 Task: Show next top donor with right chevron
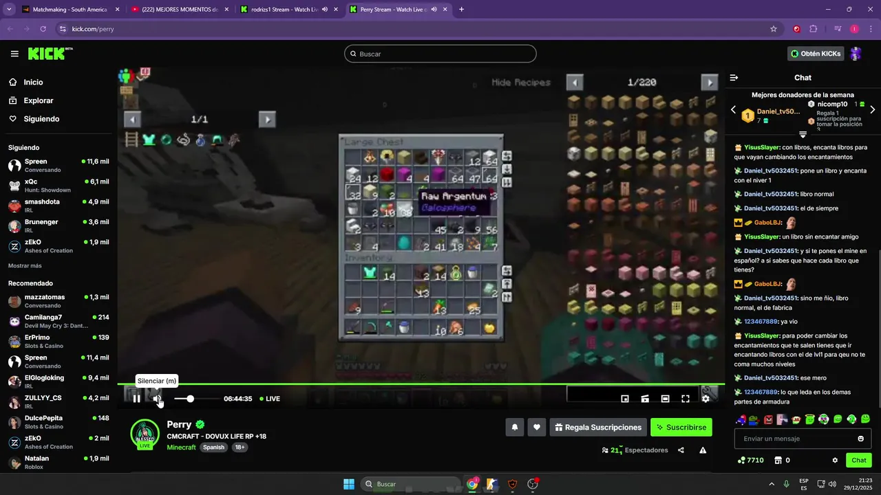(x=873, y=110)
